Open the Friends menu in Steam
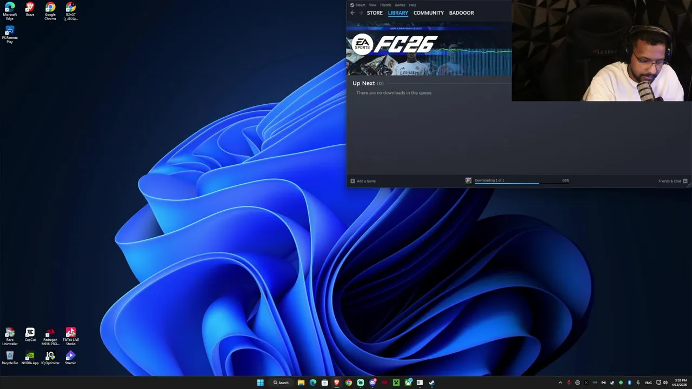Viewport: 692px width, 389px height. point(385,5)
